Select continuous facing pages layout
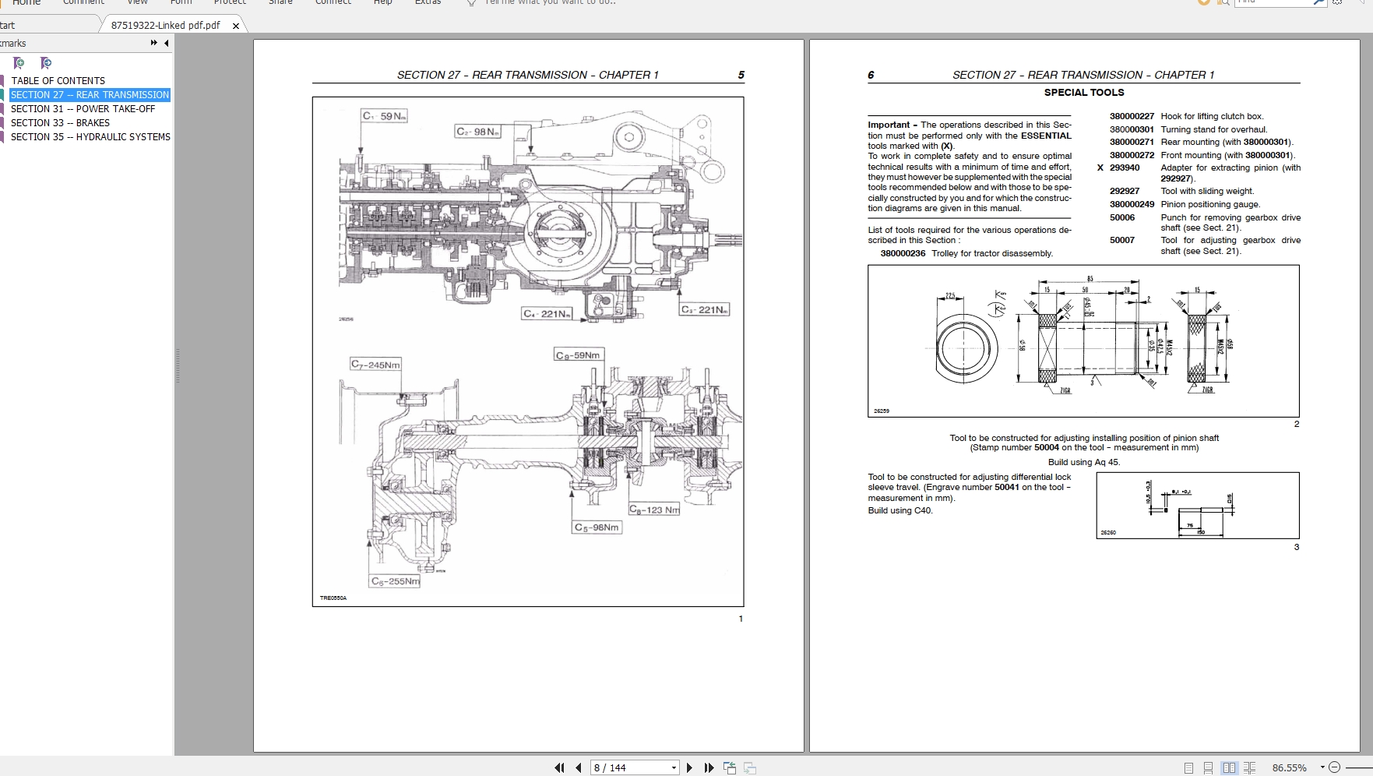Image resolution: width=1373 pixels, height=776 pixels. click(1249, 767)
